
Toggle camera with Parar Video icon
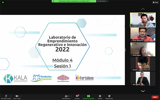[x=17, y=96]
